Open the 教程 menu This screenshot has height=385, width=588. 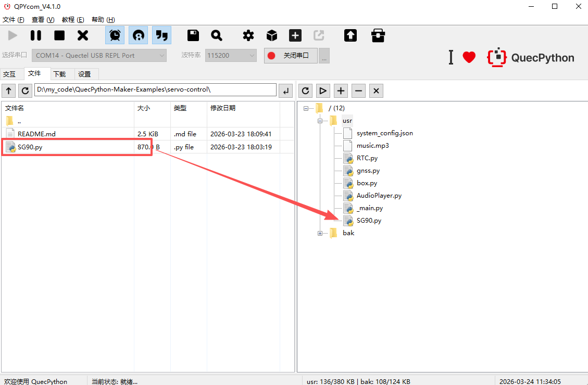click(x=72, y=20)
